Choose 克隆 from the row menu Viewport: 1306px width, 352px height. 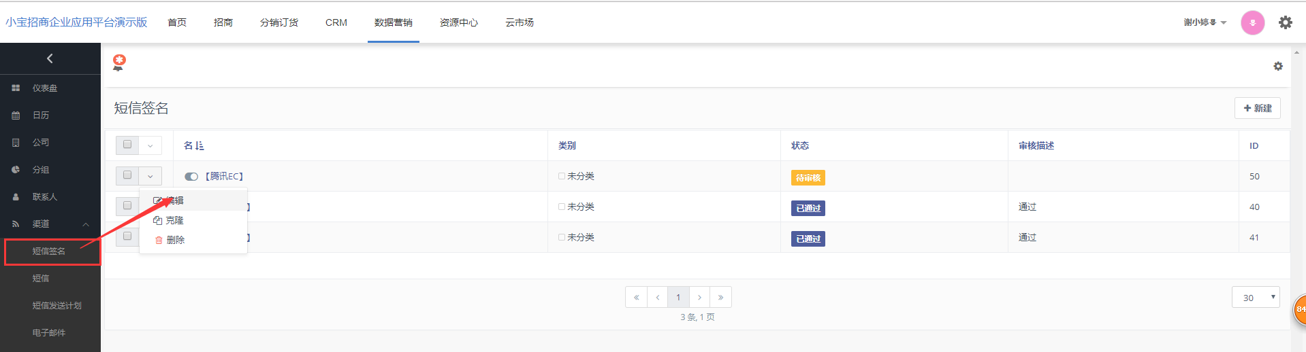[193, 220]
